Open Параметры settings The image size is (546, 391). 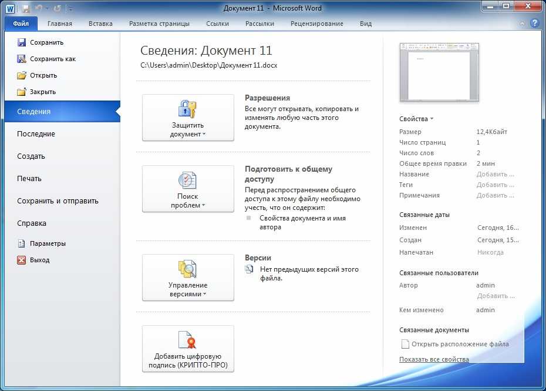(x=48, y=243)
